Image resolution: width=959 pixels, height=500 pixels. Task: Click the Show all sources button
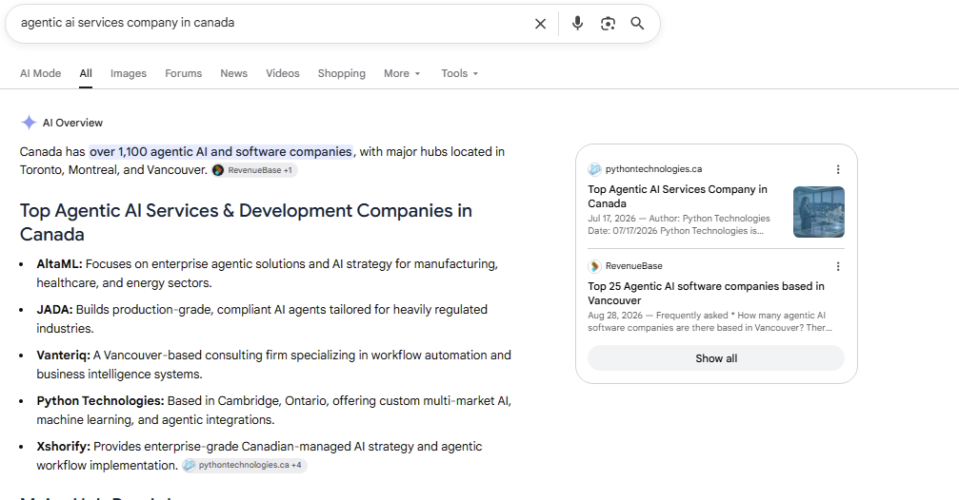(x=715, y=358)
